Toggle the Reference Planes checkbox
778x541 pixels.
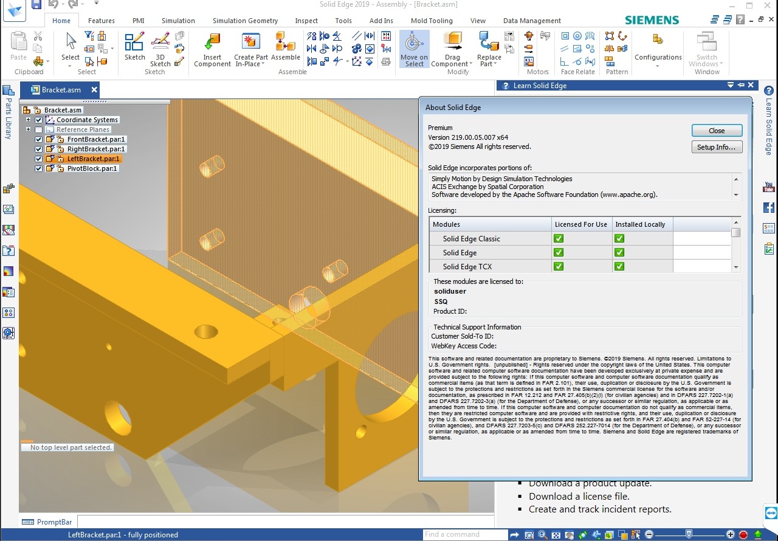39,129
